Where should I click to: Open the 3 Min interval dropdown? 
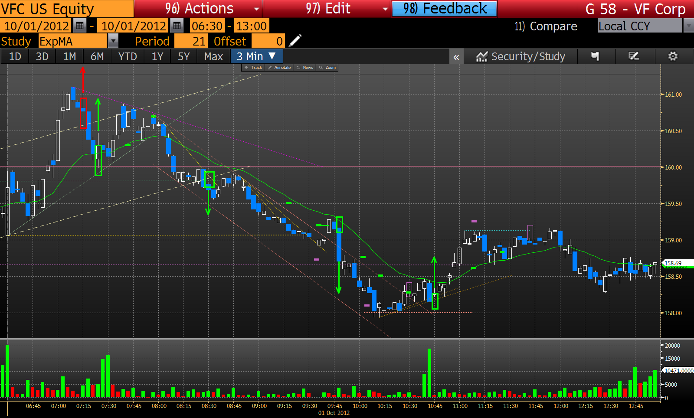click(256, 56)
